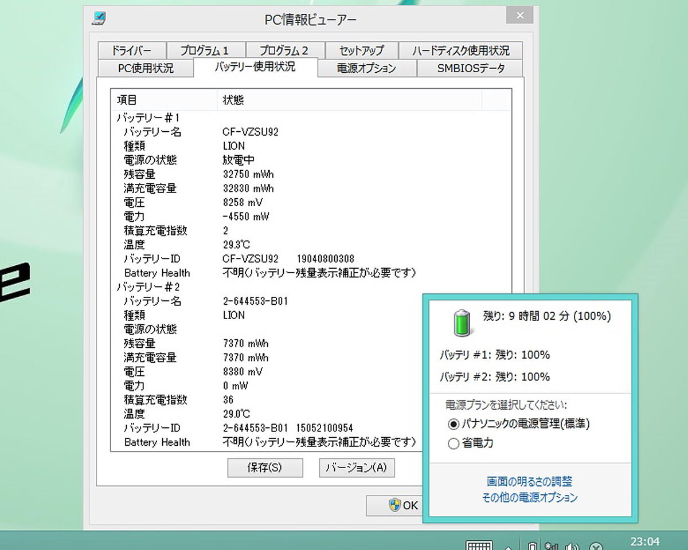Click the PC情報ビューアー title bar app icon
This screenshot has width=688, height=550.
99,19
